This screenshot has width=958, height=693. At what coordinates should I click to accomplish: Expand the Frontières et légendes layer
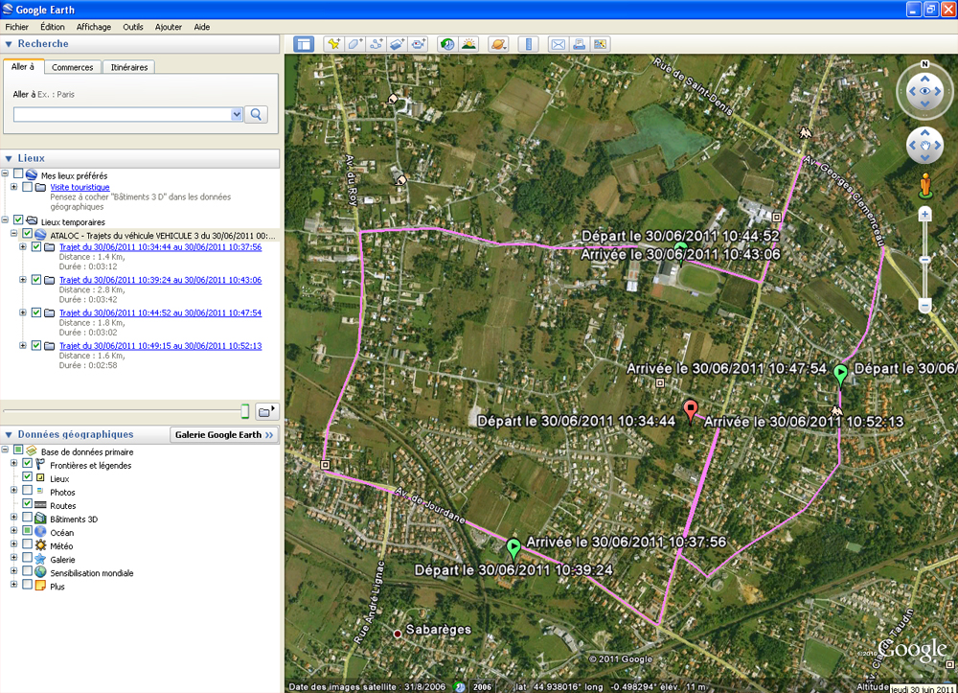(14, 463)
